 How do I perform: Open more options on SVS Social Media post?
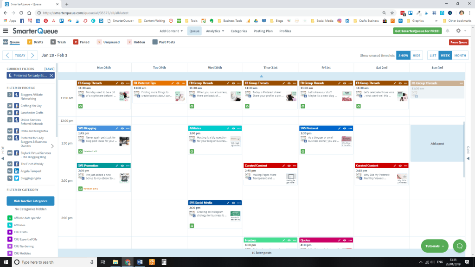click(x=239, y=203)
